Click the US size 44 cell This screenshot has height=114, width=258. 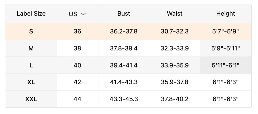coord(77,99)
